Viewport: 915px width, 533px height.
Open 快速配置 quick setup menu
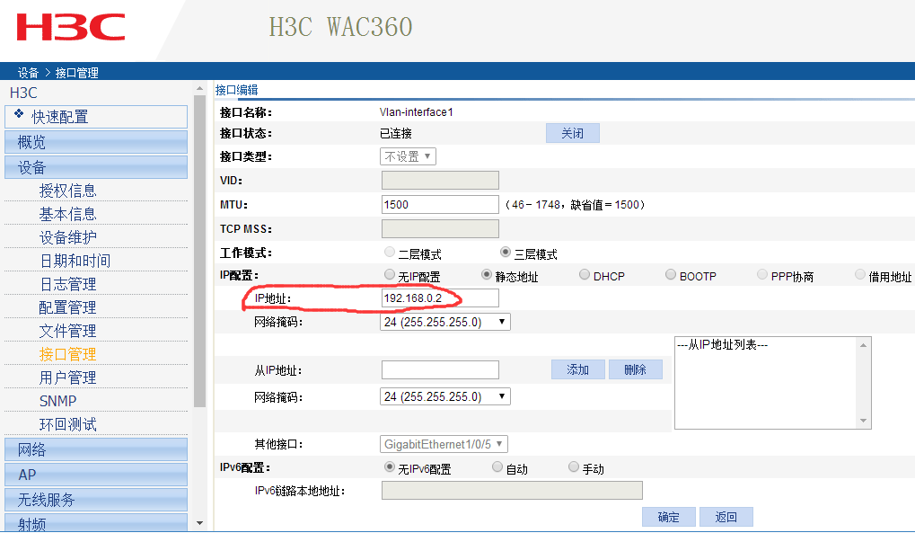pos(96,117)
